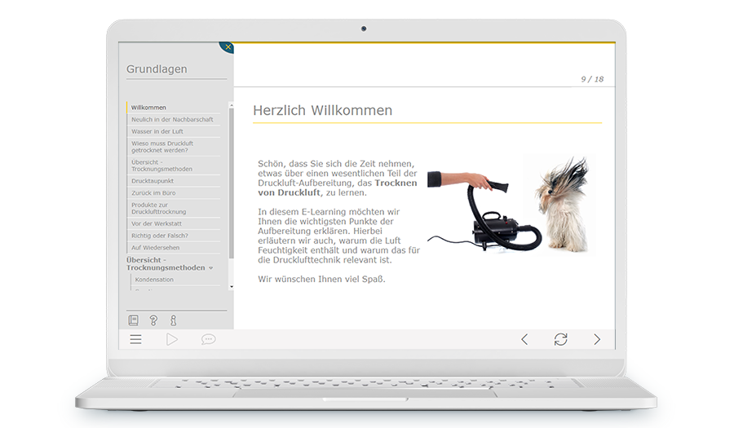Open the Drucktaupunkt entry

174,181
